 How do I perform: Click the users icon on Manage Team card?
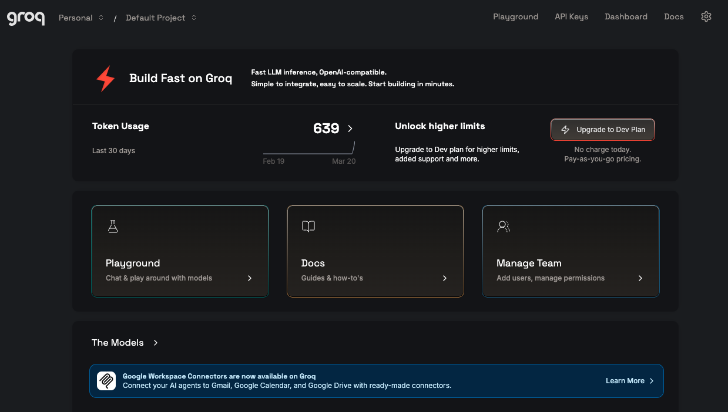[x=504, y=227]
